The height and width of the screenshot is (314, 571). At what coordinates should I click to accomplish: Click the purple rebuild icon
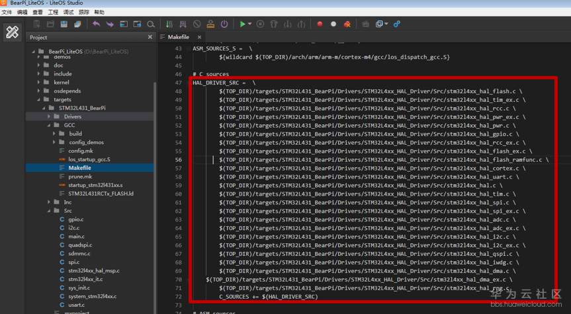pyautogui.click(x=183, y=24)
